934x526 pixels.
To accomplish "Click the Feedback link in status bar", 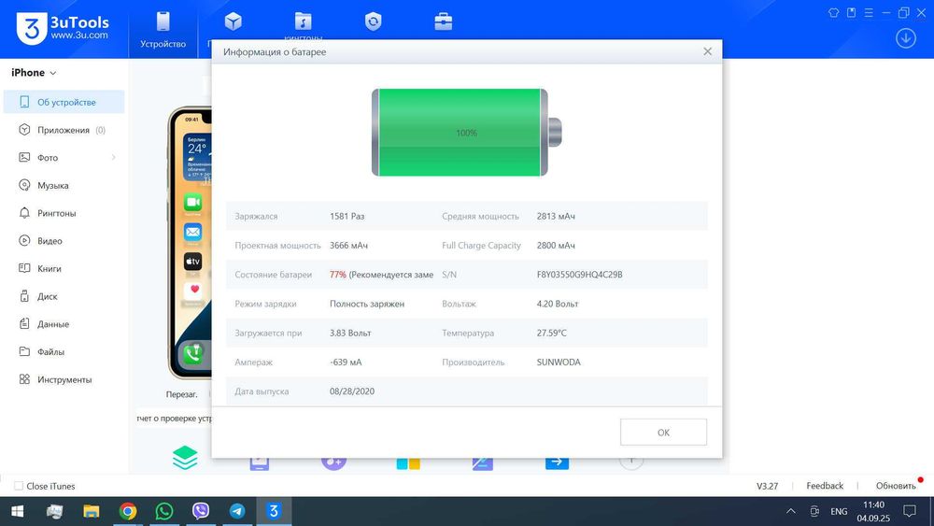I will coord(825,486).
